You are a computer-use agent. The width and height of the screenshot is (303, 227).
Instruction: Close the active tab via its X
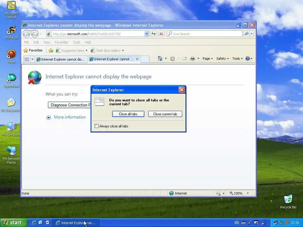click(x=137, y=59)
